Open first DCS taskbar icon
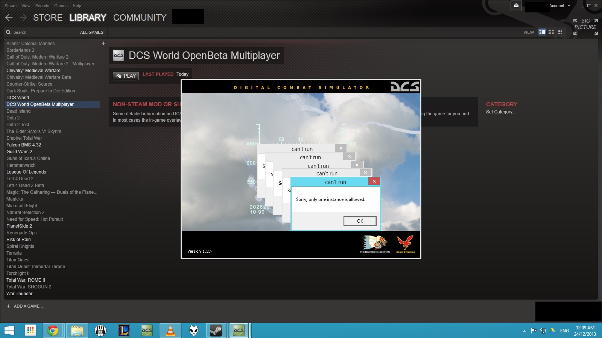Screen dimensions: 602x338 click(147, 330)
